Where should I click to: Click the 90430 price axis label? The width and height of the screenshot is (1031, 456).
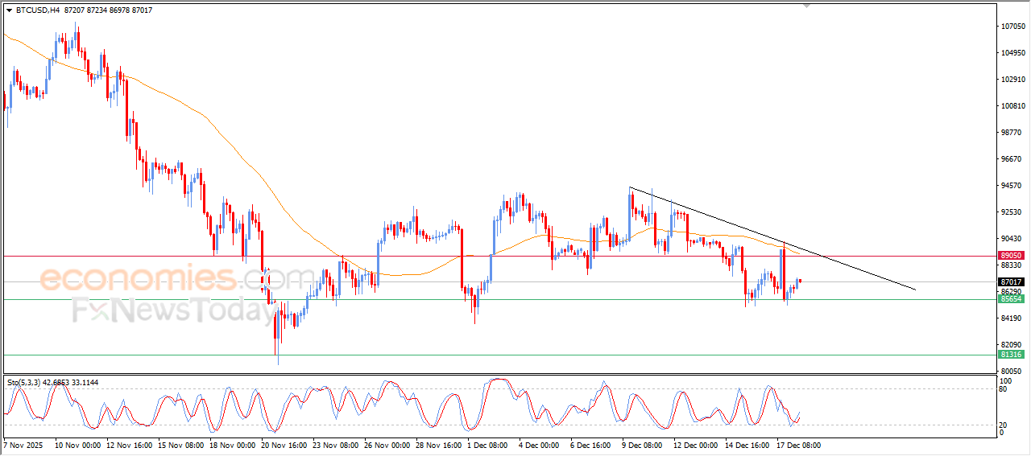(1012, 239)
